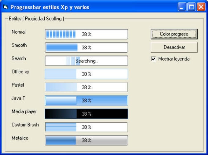Screen dimensions: 208x155
Task: Click the Java T progress bar
Action: point(86,101)
